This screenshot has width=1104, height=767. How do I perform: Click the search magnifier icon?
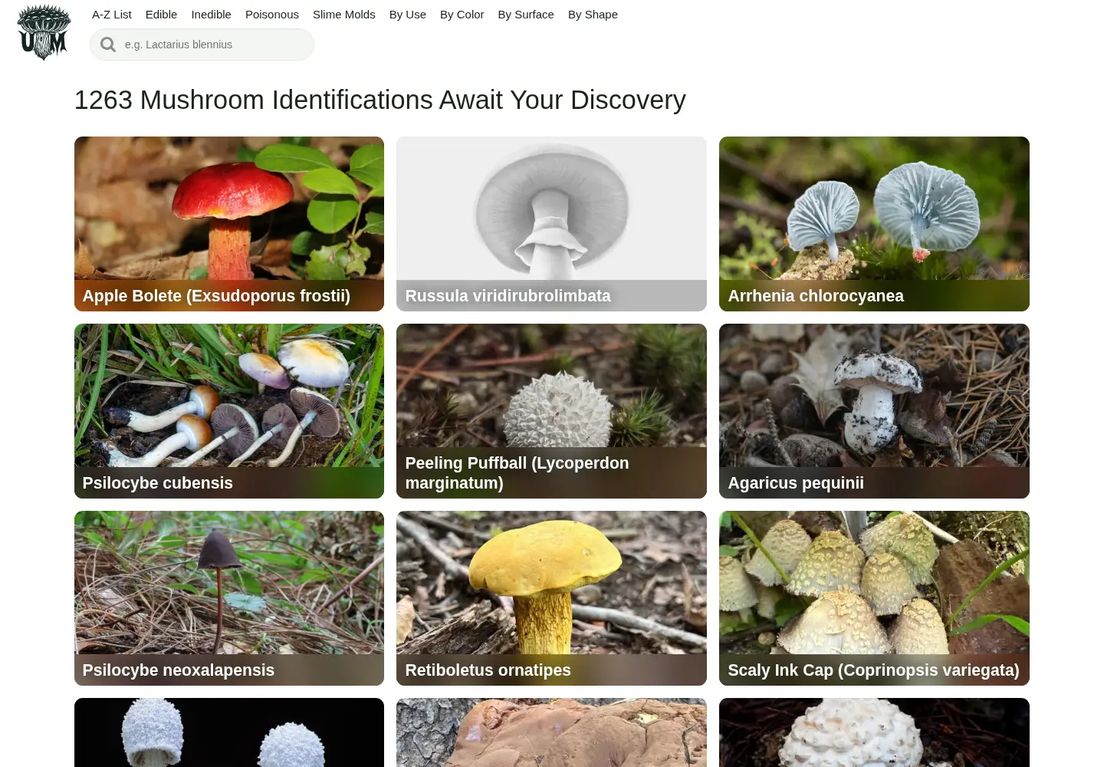pos(108,44)
